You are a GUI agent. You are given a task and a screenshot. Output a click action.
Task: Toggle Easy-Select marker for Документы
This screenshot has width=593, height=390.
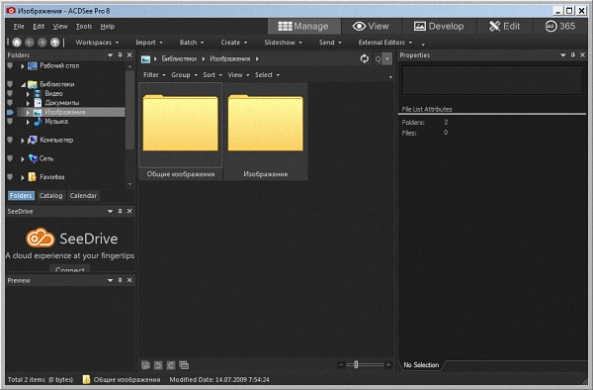pos(10,103)
